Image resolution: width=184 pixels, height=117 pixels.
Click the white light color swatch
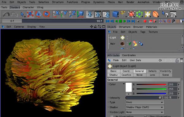click(128, 87)
